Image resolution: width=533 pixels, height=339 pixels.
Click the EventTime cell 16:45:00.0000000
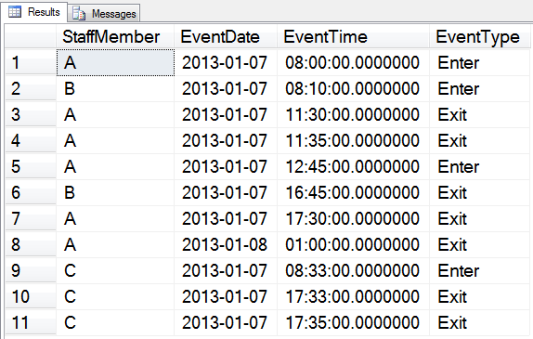pos(353,192)
